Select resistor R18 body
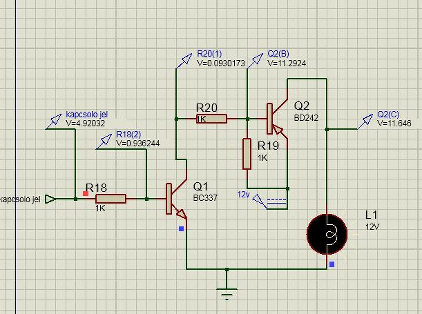 111,199
